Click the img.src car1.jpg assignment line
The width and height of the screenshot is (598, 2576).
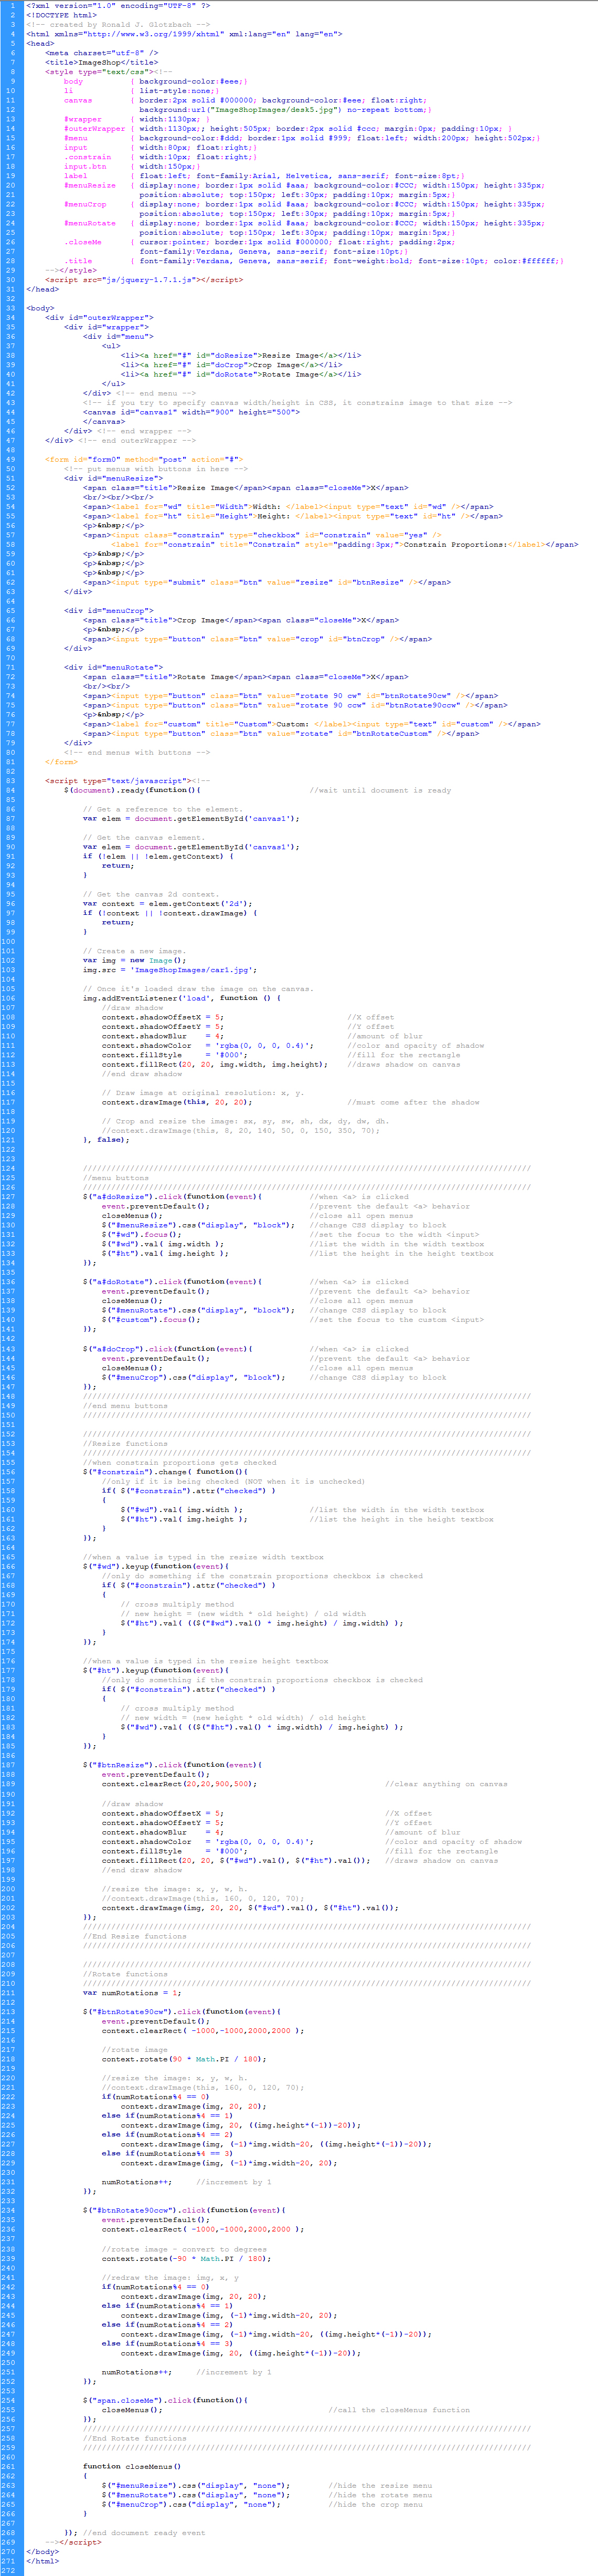point(170,969)
